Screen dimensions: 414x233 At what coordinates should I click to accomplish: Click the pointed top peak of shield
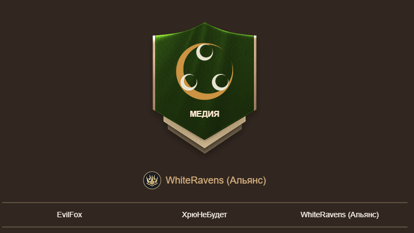point(204,24)
